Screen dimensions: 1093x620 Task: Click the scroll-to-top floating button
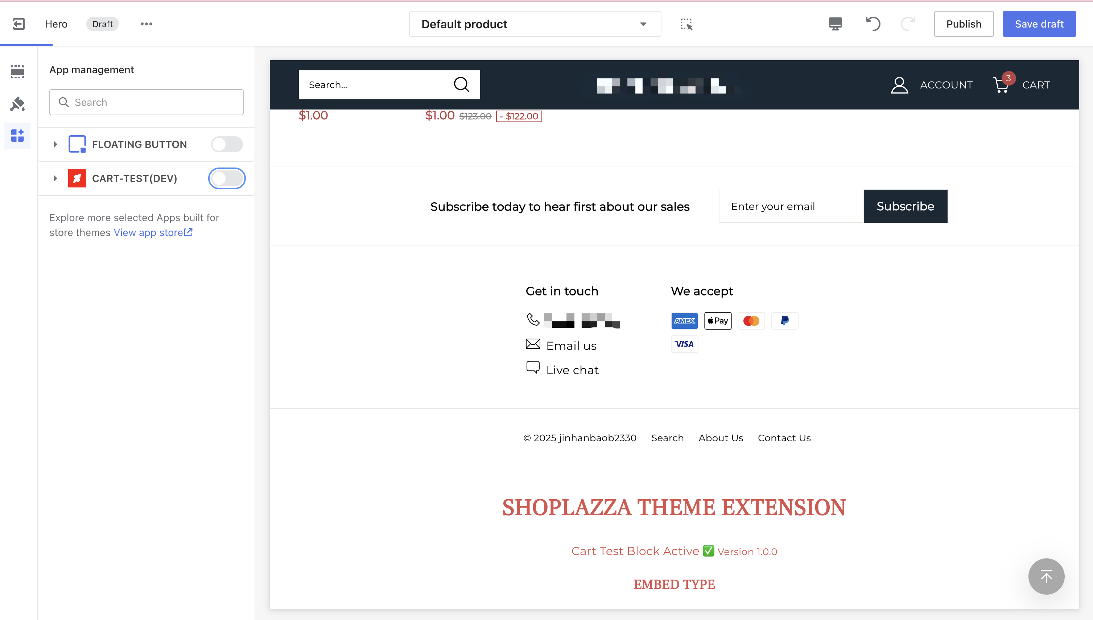(x=1046, y=576)
